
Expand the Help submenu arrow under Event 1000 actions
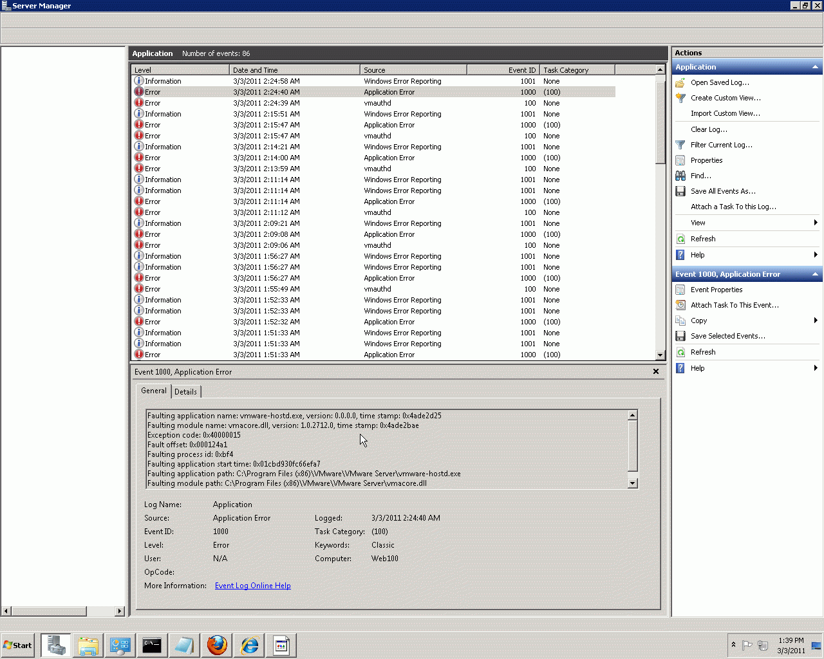(x=816, y=368)
